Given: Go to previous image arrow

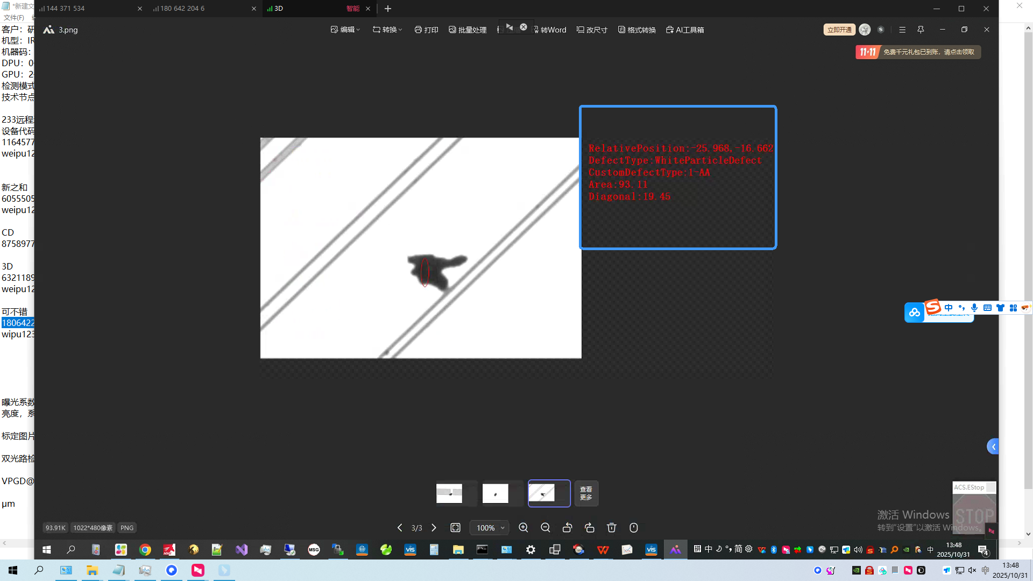Looking at the screenshot, I should (x=400, y=528).
